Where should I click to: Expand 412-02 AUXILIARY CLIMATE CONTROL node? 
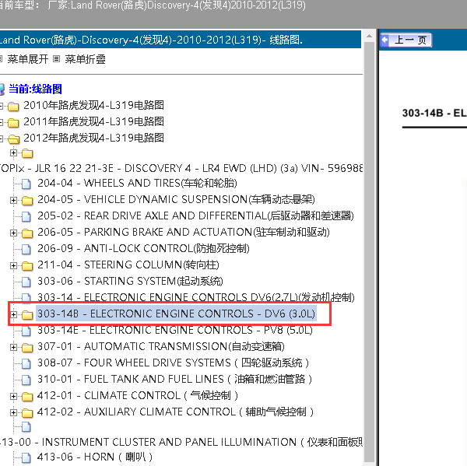[x=13, y=412]
